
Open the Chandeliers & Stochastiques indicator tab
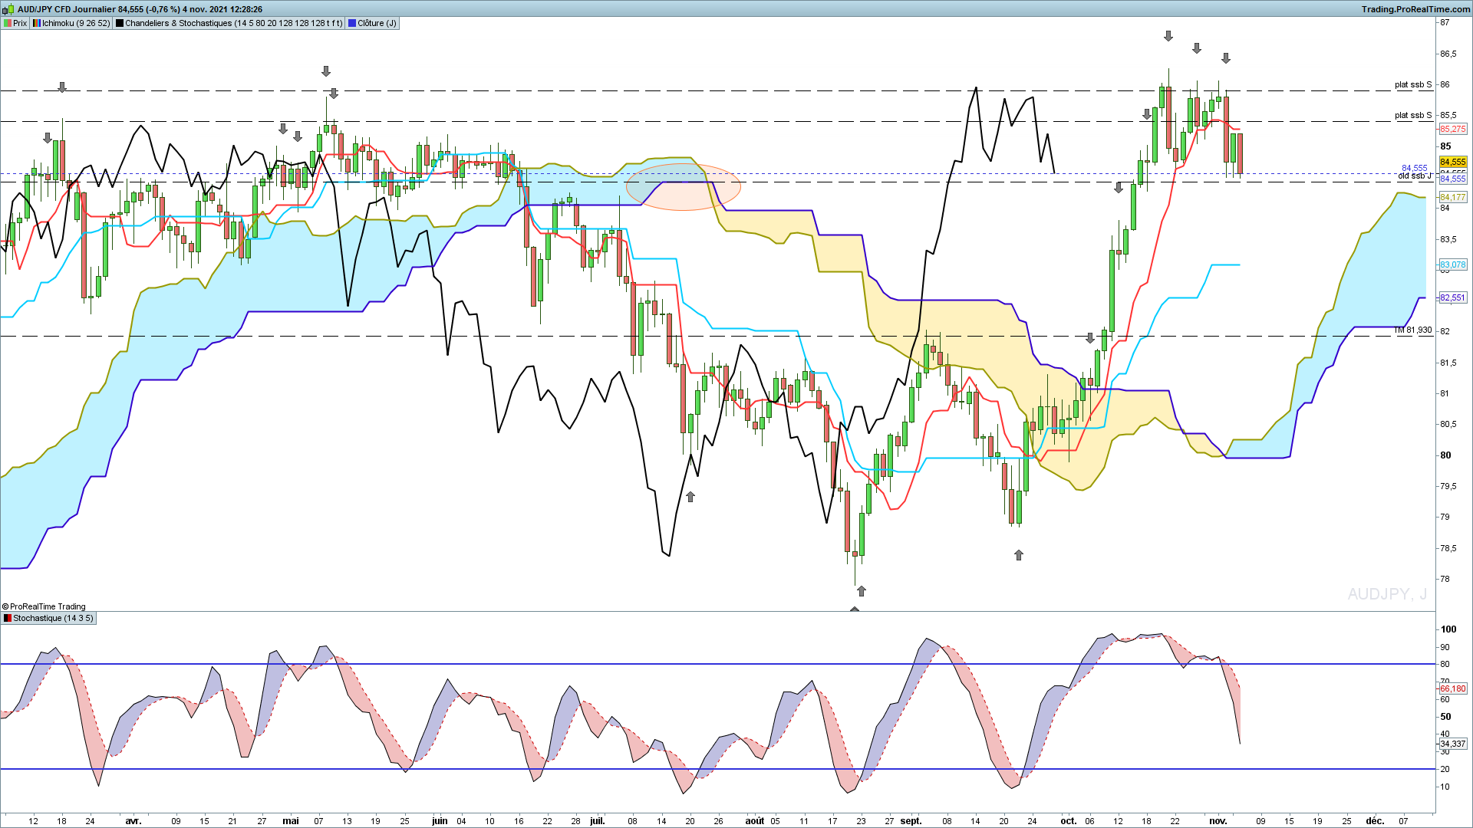click(x=229, y=23)
